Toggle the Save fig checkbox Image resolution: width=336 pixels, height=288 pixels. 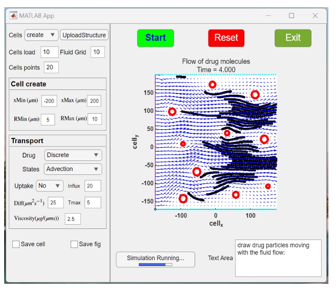pyautogui.click(x=74, y=244)
